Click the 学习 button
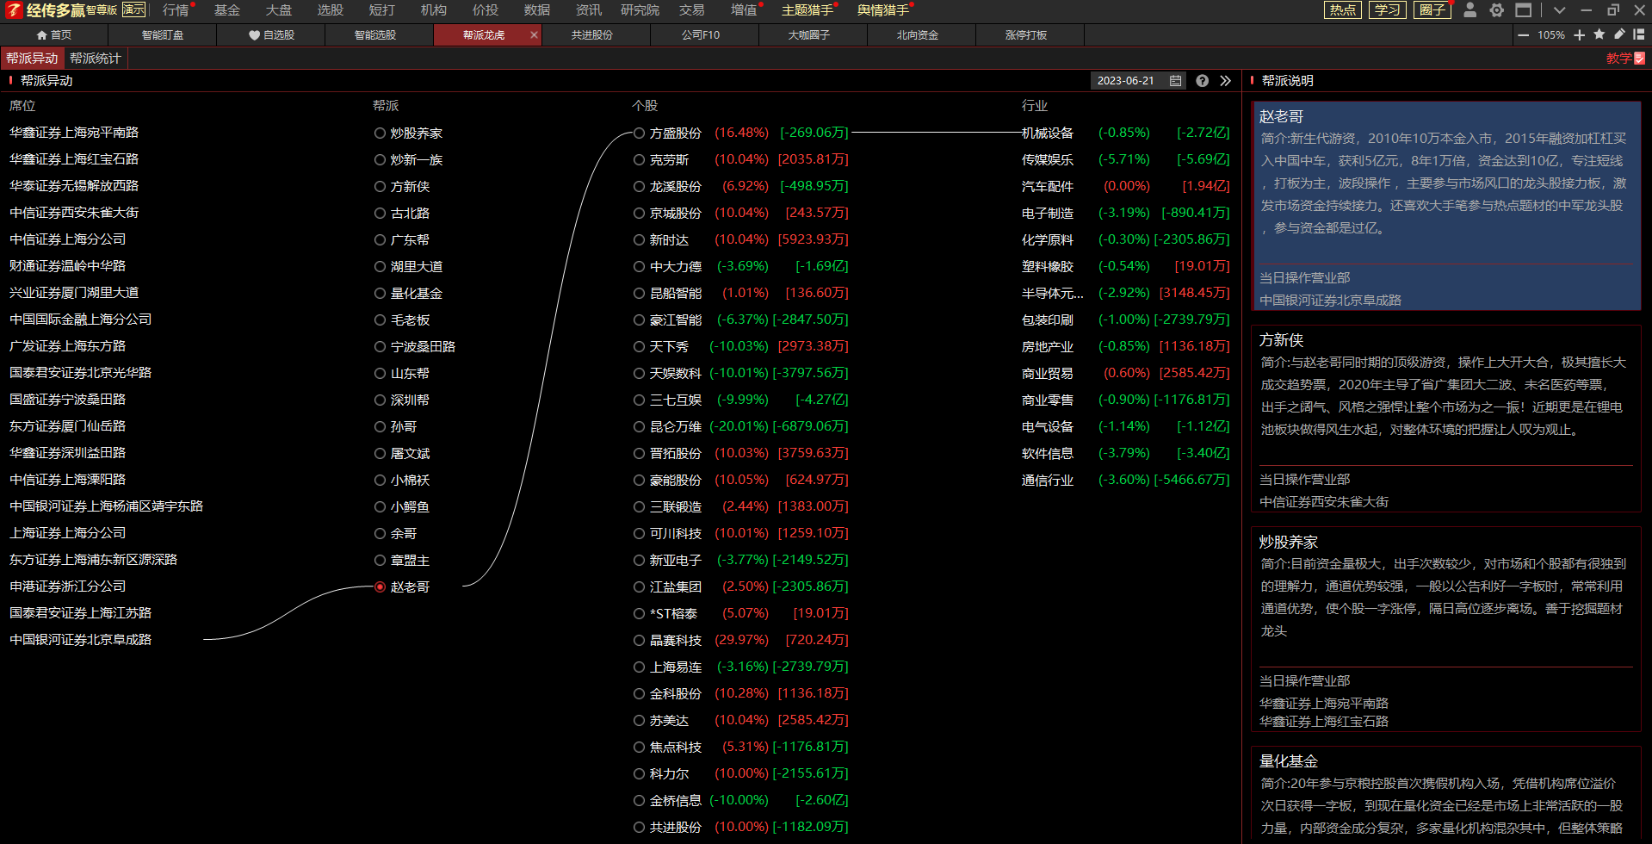The image size is (1652, 844). click(1388, 10)
